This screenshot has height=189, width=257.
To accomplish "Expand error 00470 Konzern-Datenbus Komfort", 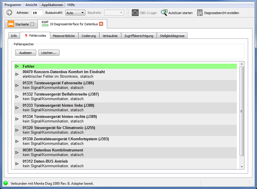I will pyautogui.click(x=17, y=74).
